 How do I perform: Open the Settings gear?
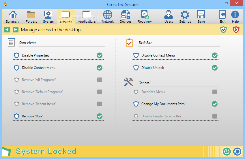pyautogui.click(x=185, y=17)
